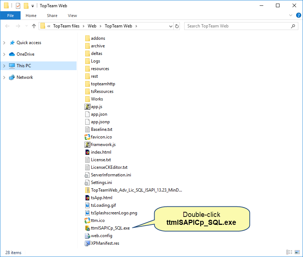
Task: Select tsSplashscreenLogo.png image file
Action: 111,213
